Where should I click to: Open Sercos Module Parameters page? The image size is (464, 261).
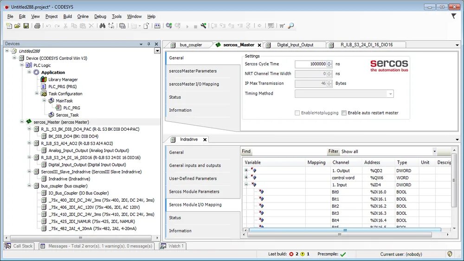coord(194,191)
